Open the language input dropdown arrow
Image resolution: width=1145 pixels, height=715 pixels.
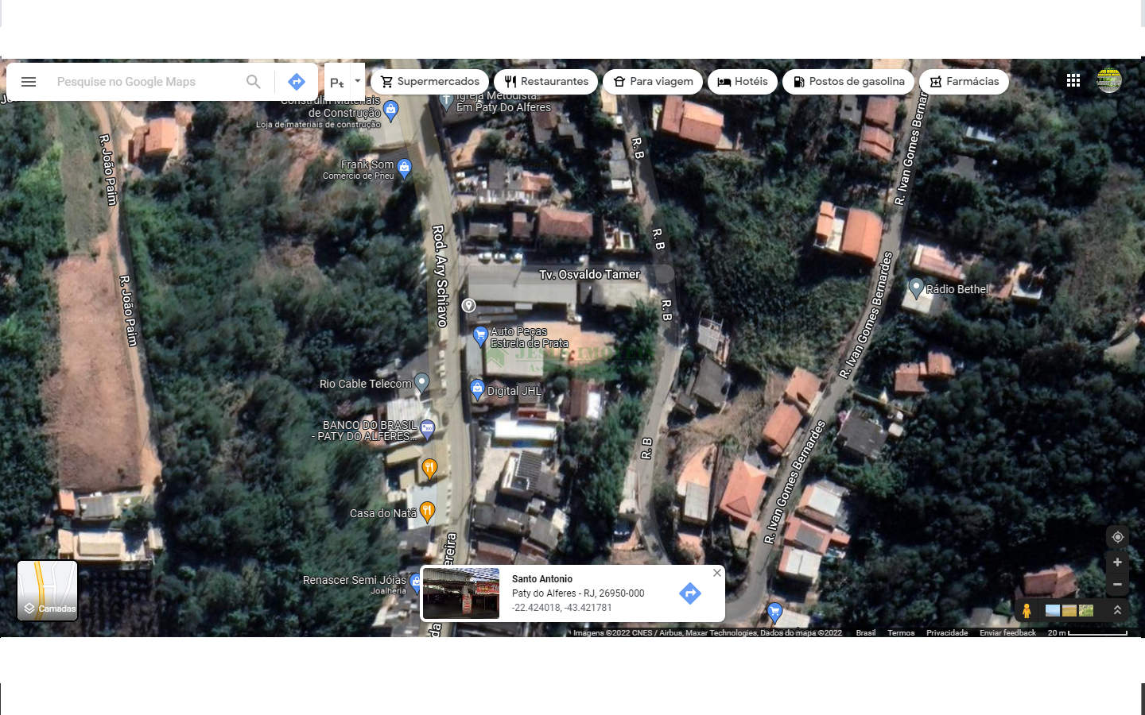point(357,81)
